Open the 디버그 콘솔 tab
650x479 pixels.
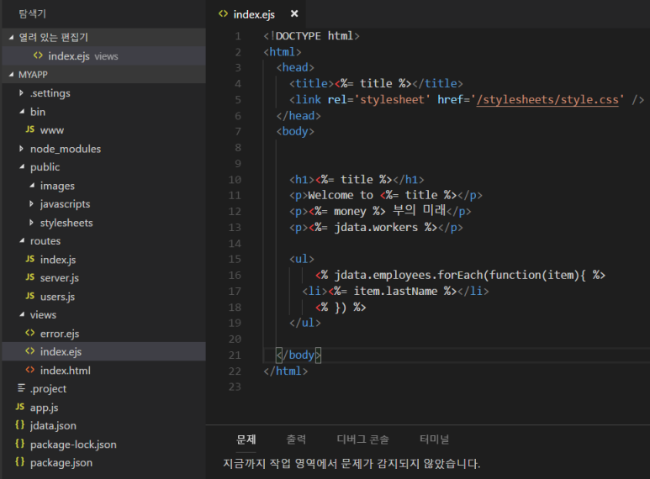point(362,440)
